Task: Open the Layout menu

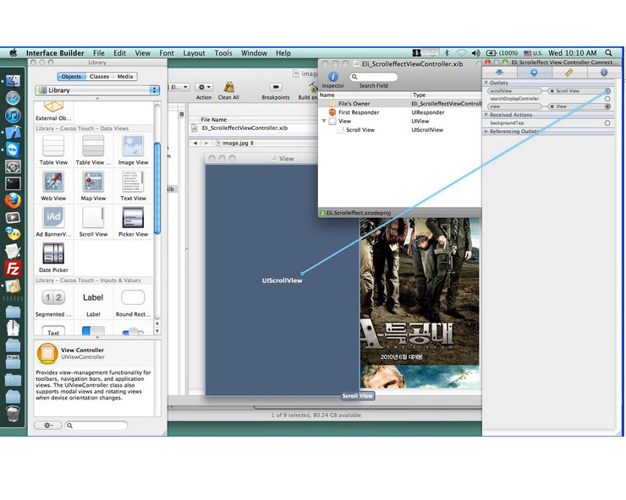Action: coord(194,52)
